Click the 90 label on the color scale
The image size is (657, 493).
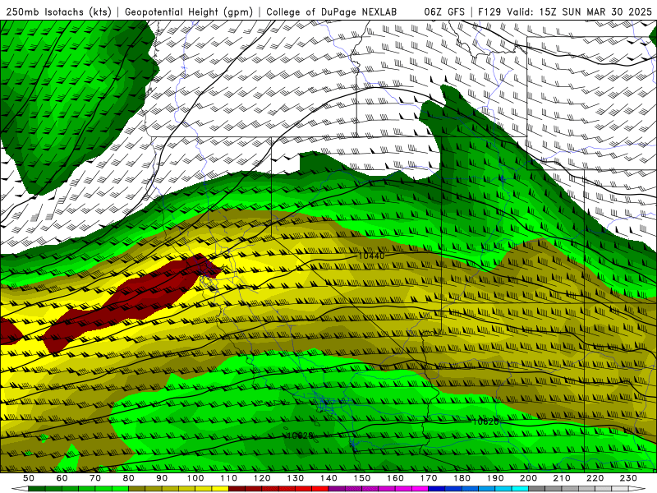point(162,478)
